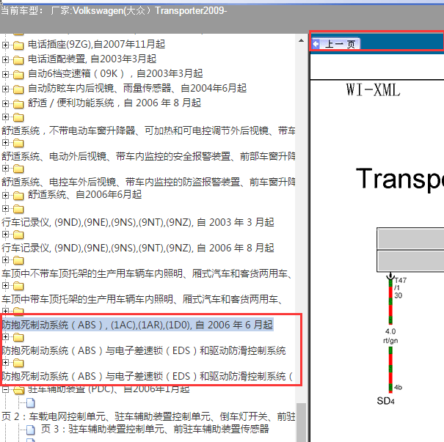
Task: Open the 自动防眩车内后视镜 folder icon
Action: [x=18, y=89]
